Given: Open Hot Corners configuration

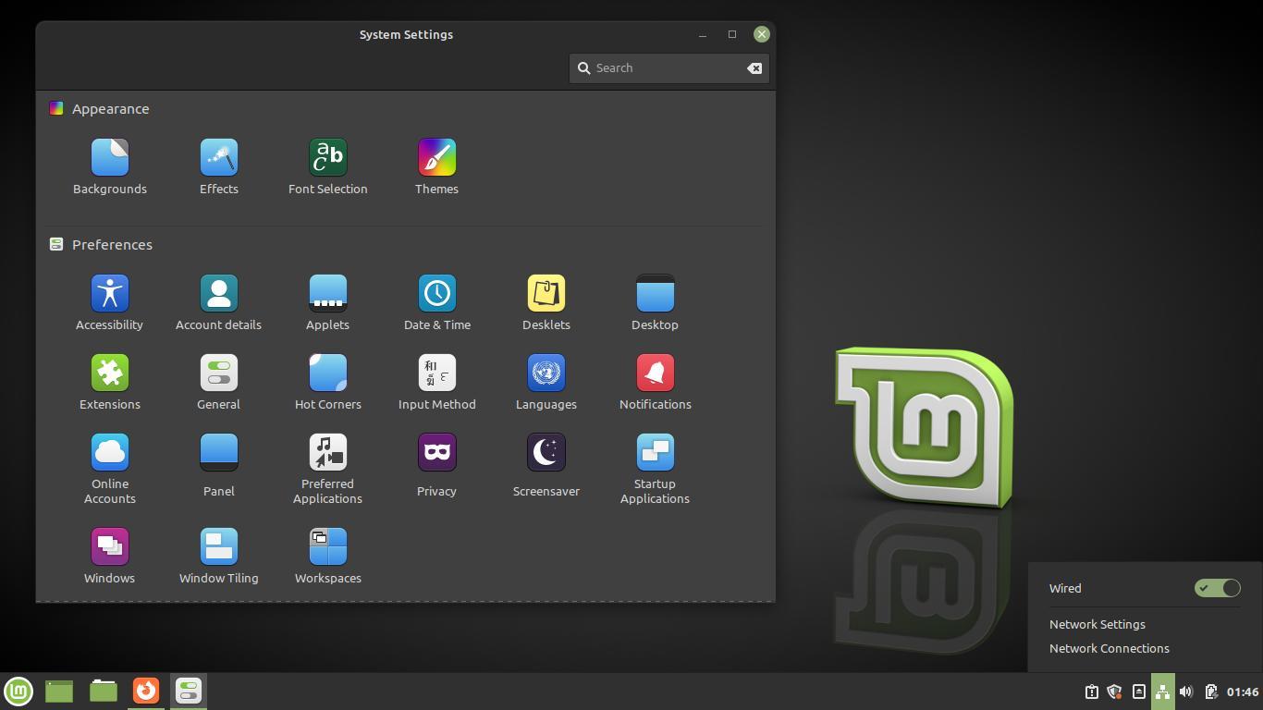Looking at the screenshot, I should [327, 381].
